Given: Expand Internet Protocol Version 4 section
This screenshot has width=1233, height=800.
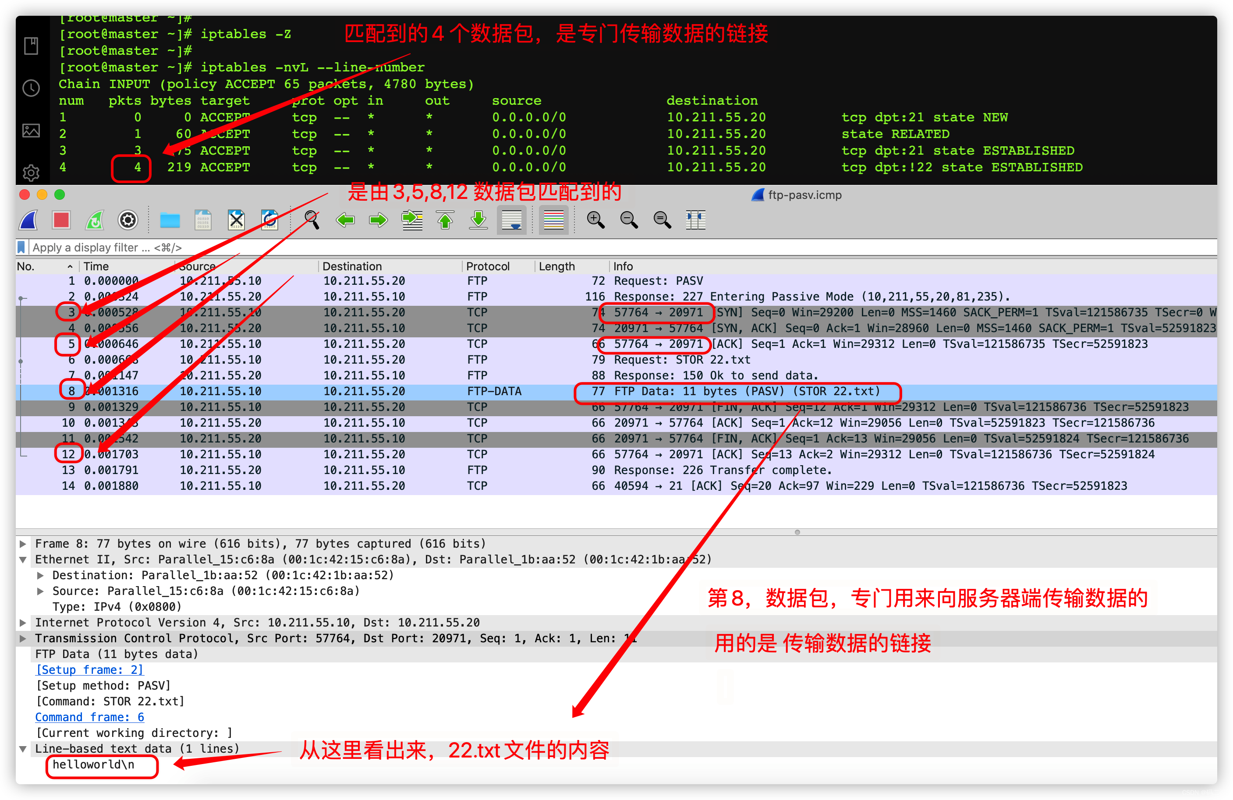Looking at the screenshot, I should [x=23, y=623].
